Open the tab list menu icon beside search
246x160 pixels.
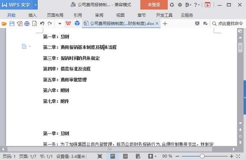[205, 24]
